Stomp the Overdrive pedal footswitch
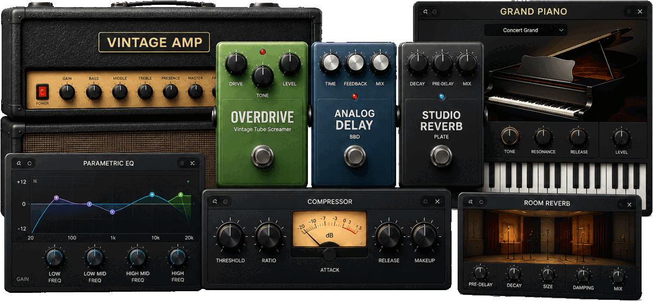 pos(262,156)
